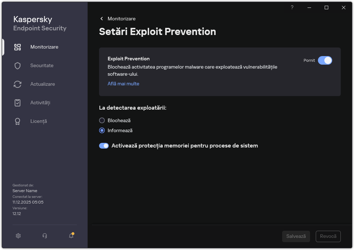Revert changes using Revocă
Viewport: 354px width, 250px height.
tap(328, 236)
